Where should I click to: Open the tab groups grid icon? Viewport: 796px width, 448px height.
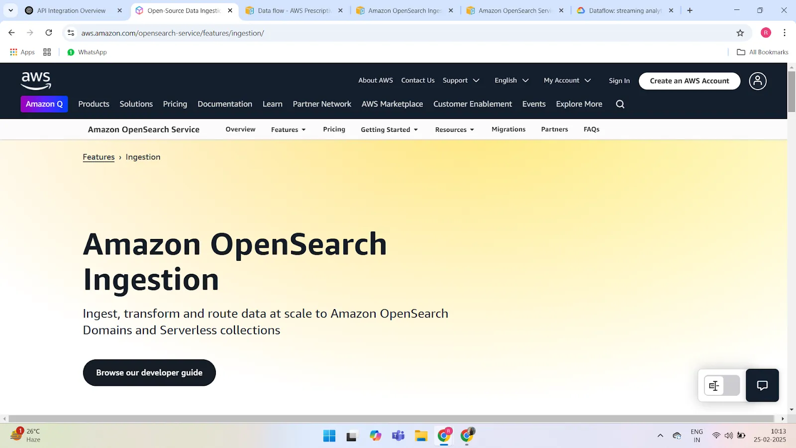point(47,52)
